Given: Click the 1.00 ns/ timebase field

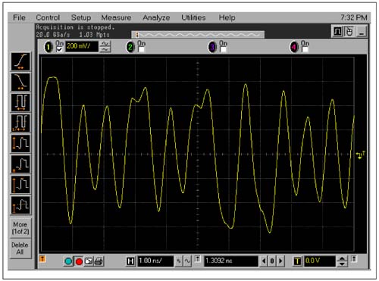Looking at the screenshot, I should (x=155, y=261).
